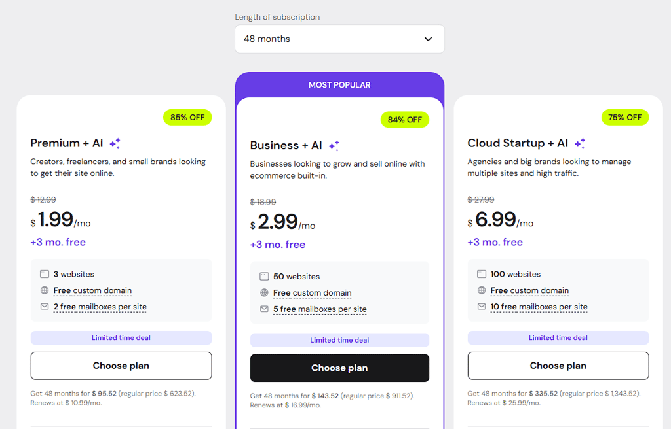Screen dimensions: 671x429
Task: Choose the Business + AI plan
Action: 339,368
